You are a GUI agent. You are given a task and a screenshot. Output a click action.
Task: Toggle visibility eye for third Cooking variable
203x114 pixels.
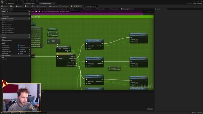(29, 49)
